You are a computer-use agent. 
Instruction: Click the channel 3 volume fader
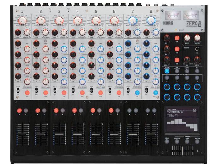[59, 135]
